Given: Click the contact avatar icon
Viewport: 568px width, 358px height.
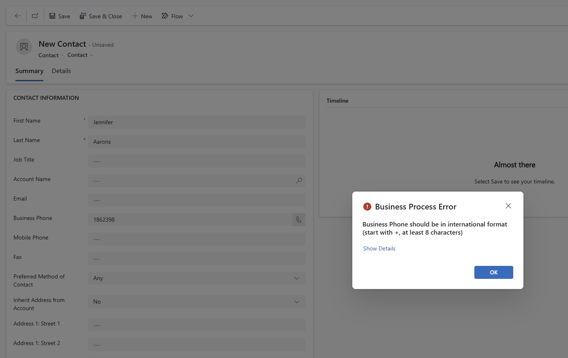Looking at the screenshot, I should (x=24, y=47).
